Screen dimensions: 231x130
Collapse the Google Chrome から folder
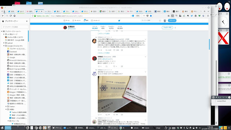(4, 46)
